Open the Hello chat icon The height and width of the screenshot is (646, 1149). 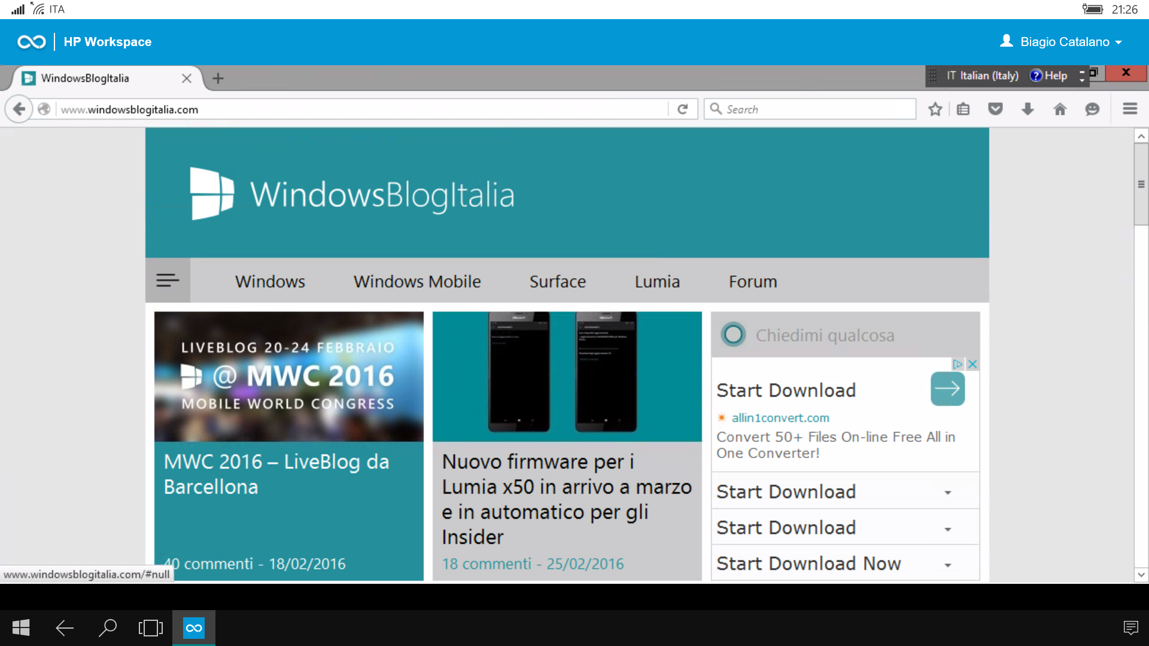pyautogui.click(x=1092, y=109)
